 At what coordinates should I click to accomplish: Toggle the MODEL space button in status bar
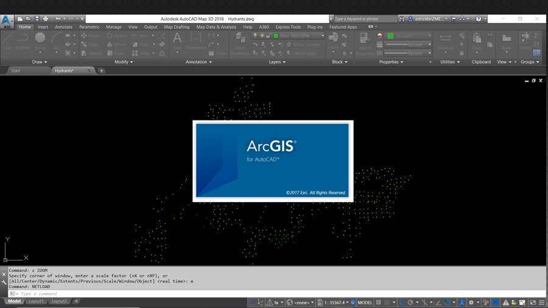[x=365, y=303]
